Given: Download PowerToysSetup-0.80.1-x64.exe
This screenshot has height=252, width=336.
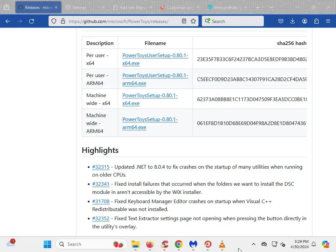Looking at the screenshot, I should 150,99.
